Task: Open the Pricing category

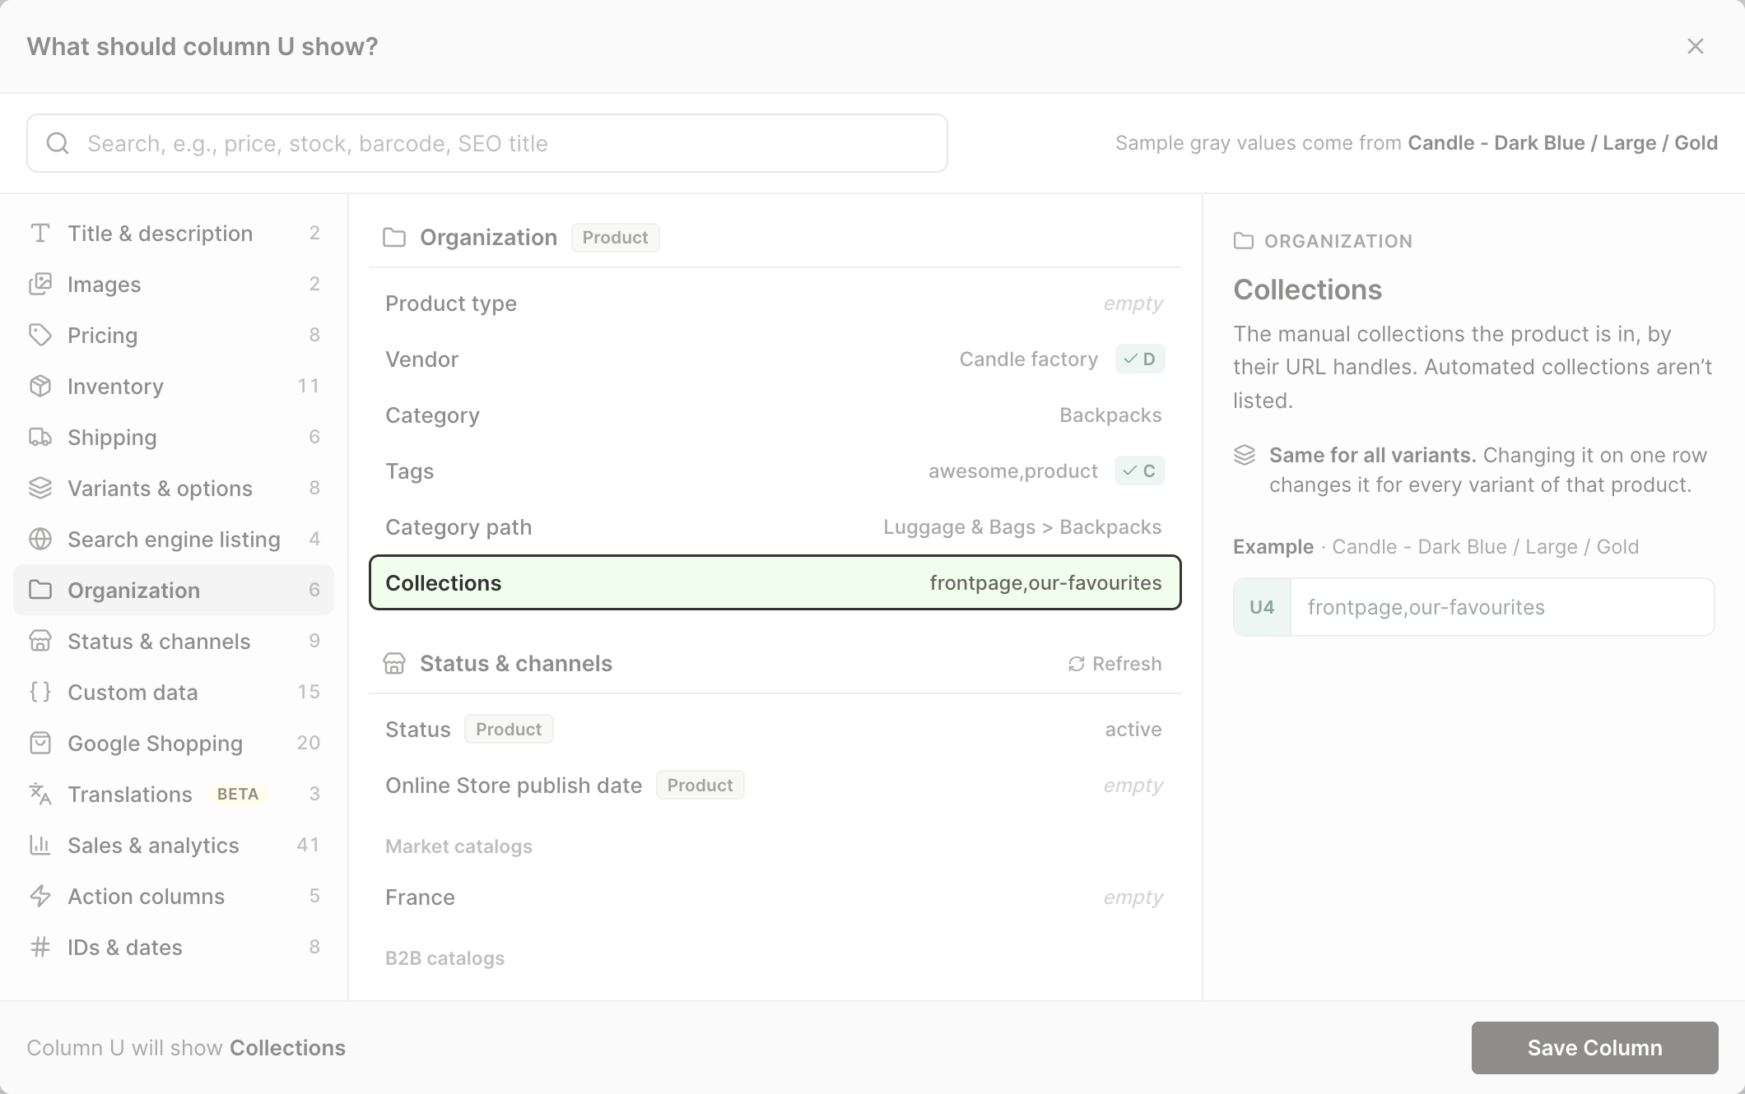Action: pyautogui.click(x=174, y=336)
